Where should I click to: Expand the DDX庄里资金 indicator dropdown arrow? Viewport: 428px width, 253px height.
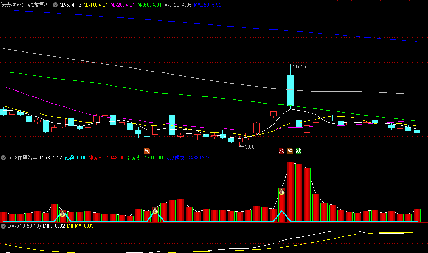[x=3, y=158]
